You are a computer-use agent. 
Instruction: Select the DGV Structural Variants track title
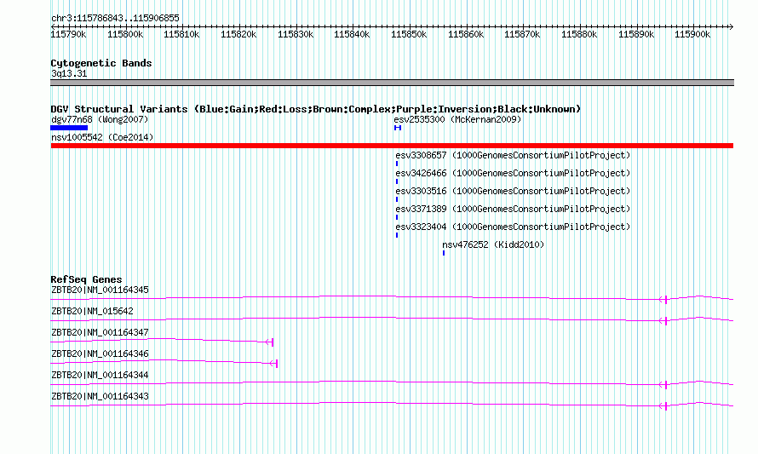pyautogui.click(x=316, y=109)
